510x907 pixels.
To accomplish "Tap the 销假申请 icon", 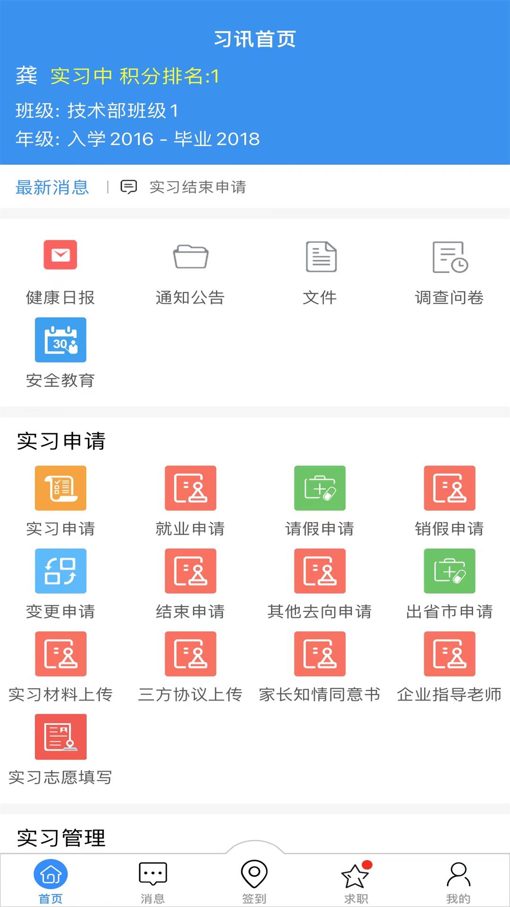I will tap(449, 488).
